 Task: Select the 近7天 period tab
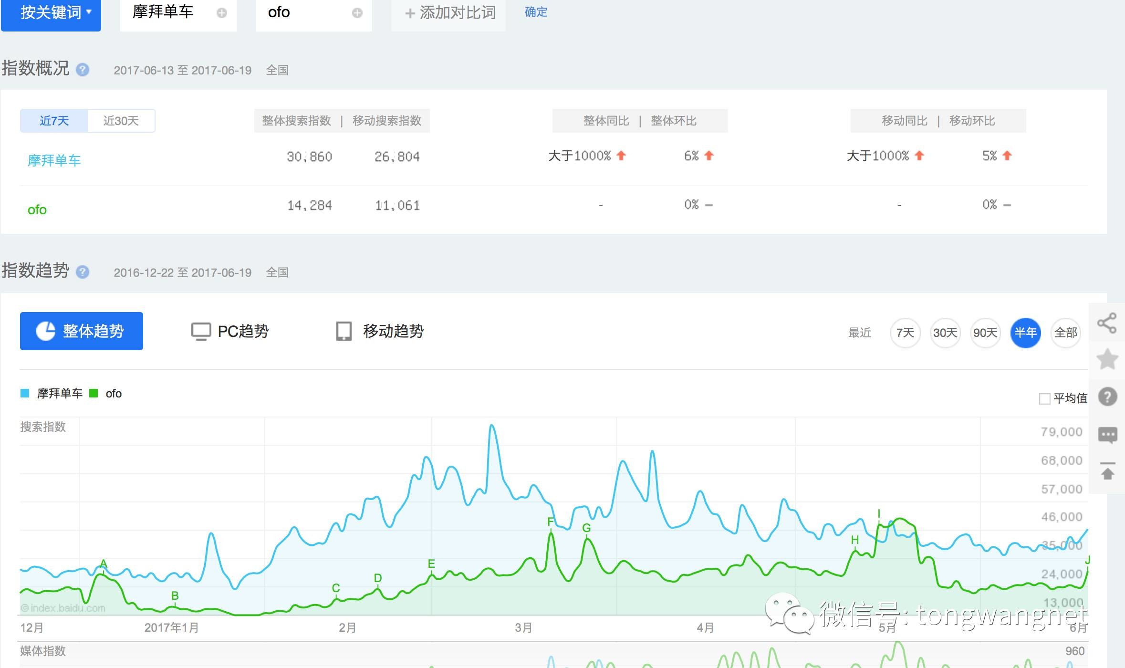54,121
